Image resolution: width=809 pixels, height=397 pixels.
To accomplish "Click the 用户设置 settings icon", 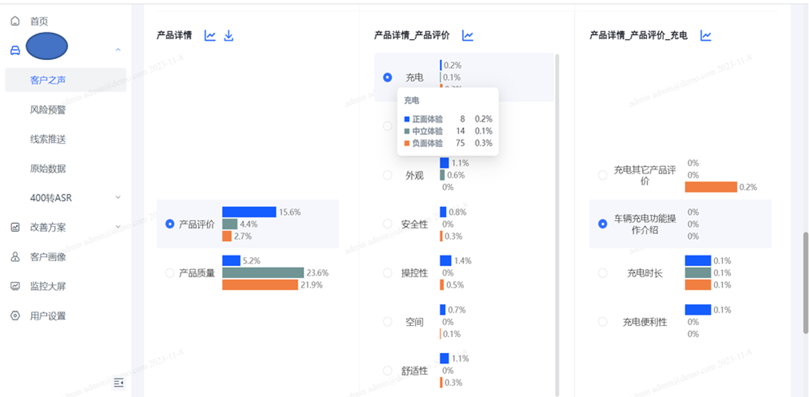I will (15, 316).
